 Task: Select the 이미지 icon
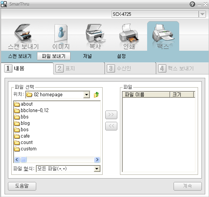click(x=61, y=33)
